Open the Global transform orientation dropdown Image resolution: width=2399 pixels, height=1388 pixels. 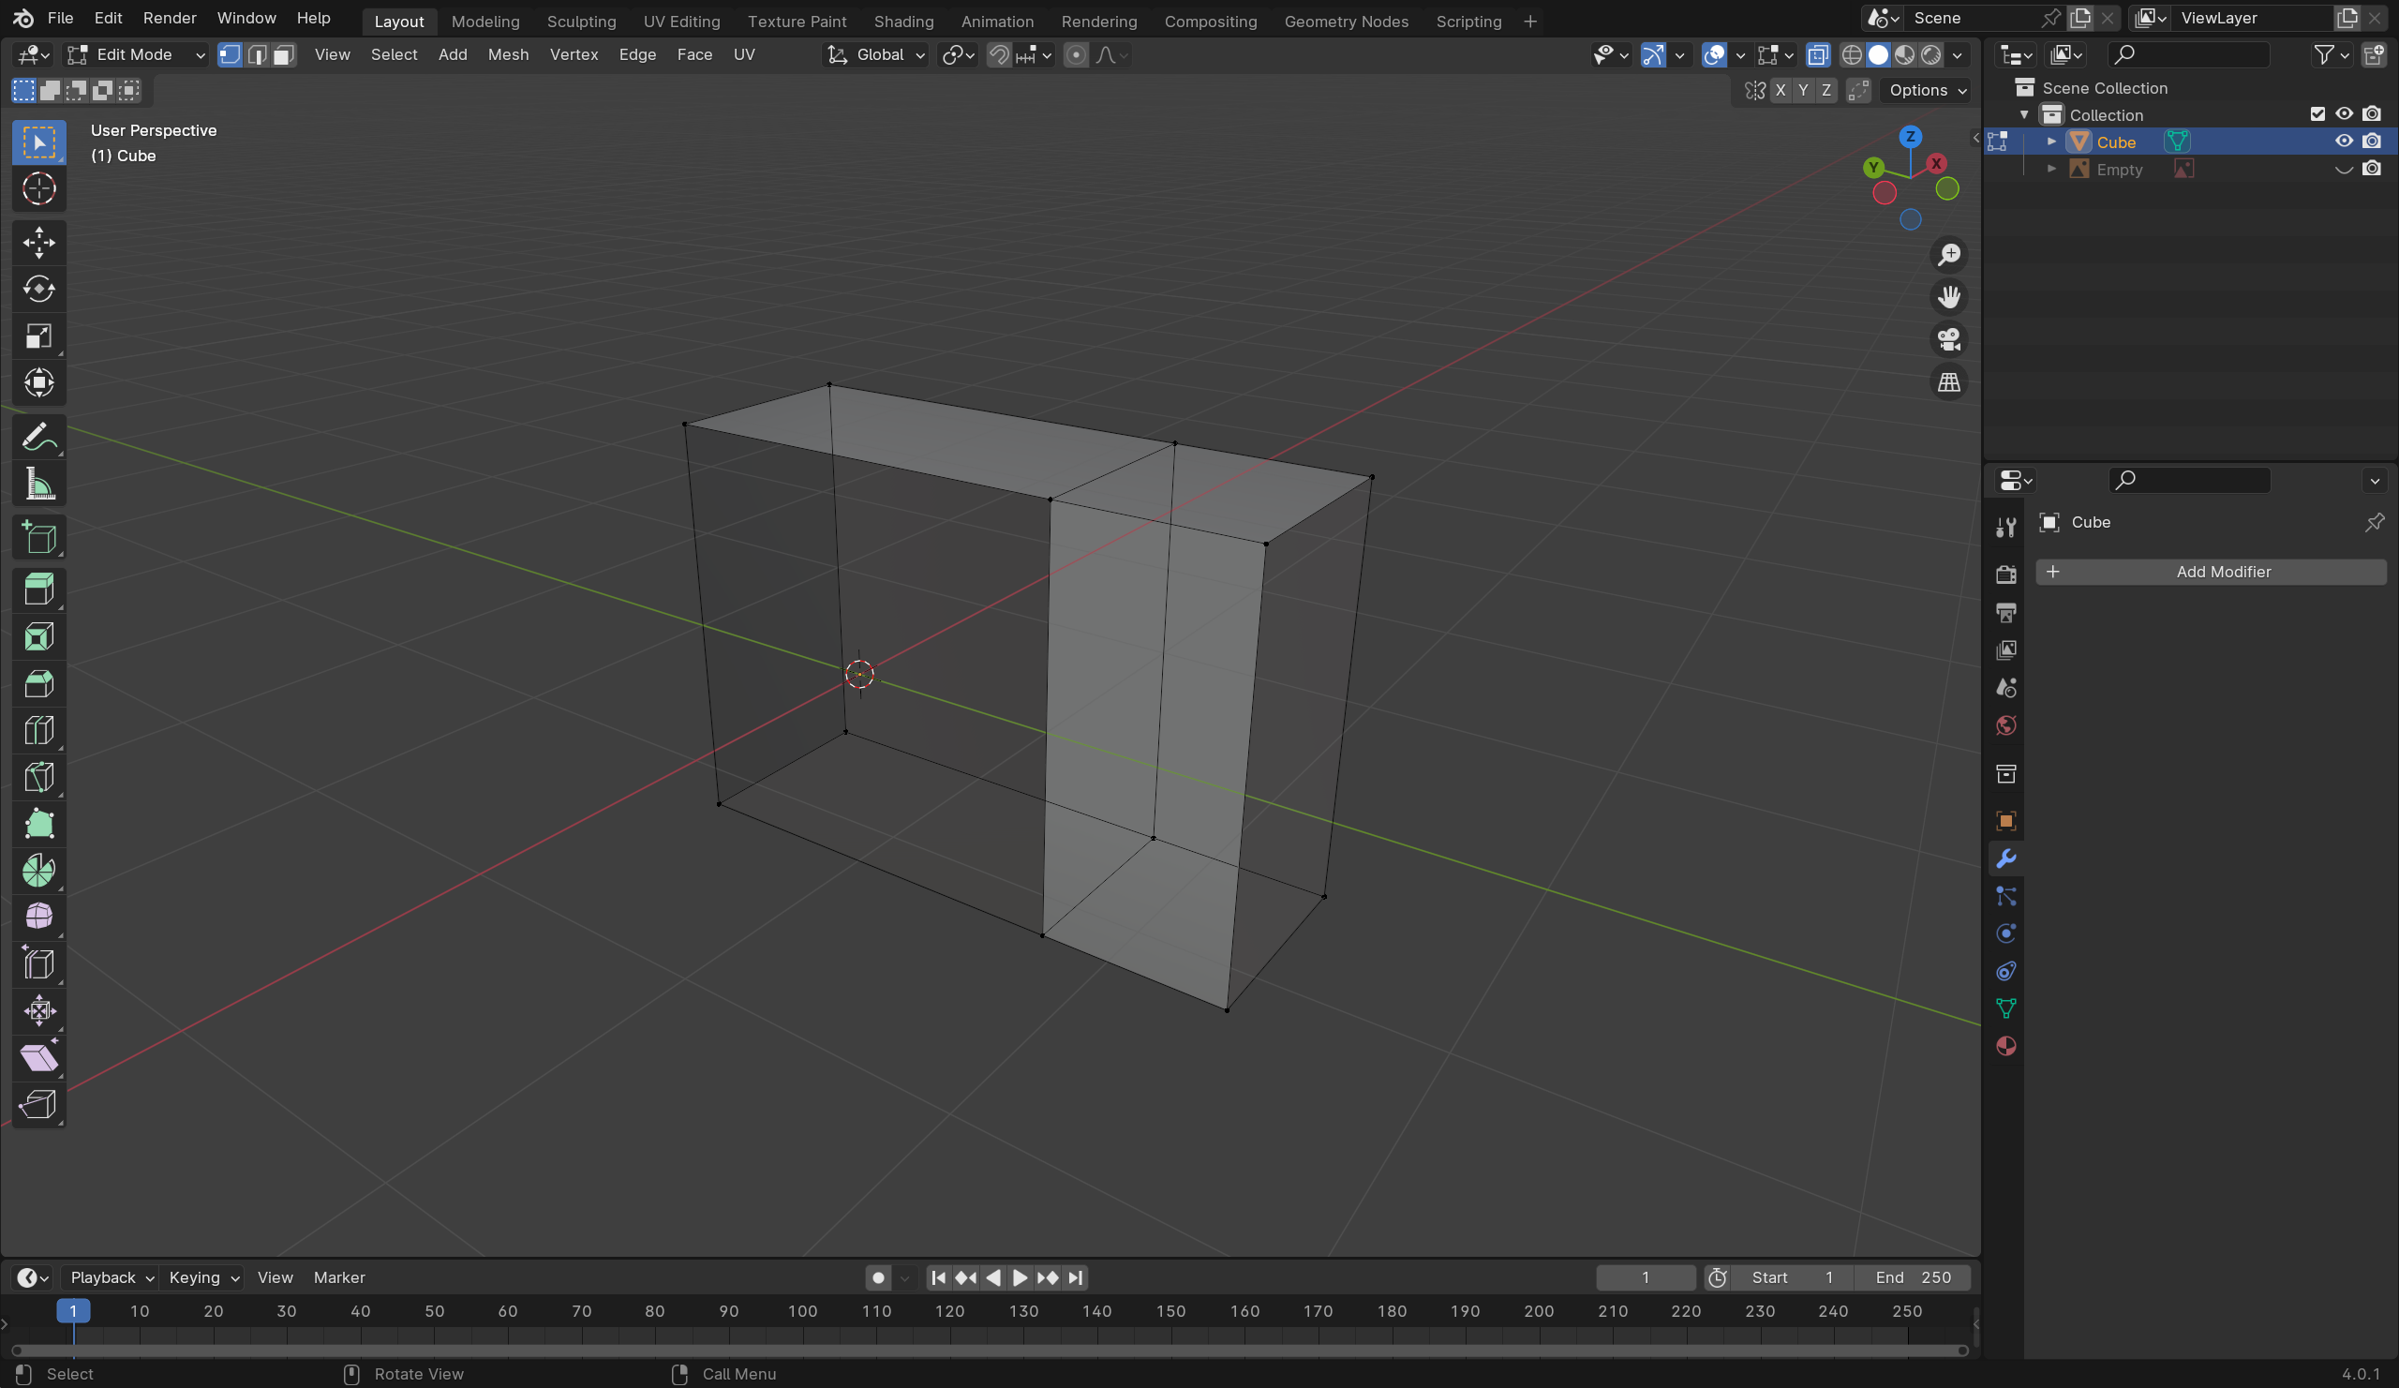pos(876,55)
